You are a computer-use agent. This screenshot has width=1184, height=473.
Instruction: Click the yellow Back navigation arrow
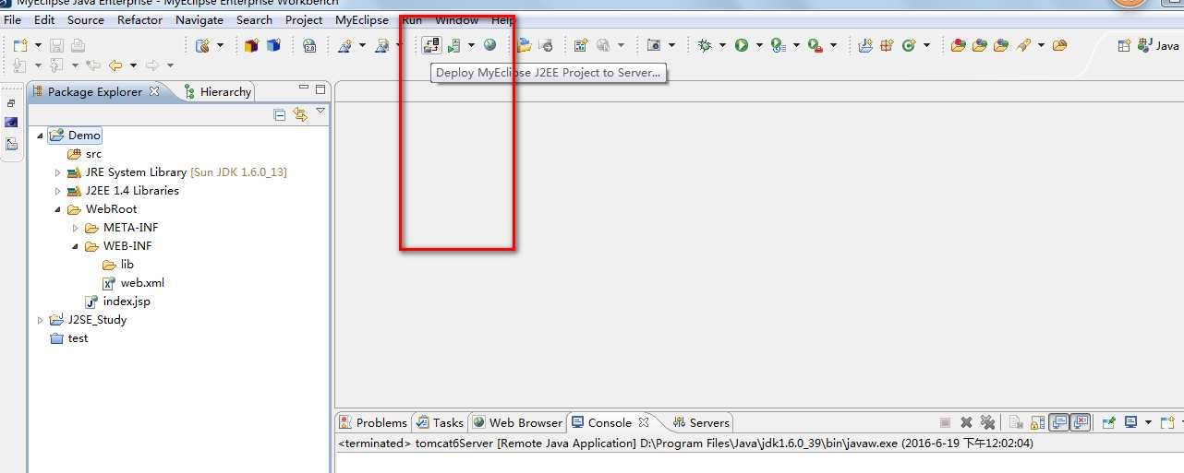[116, 65]
